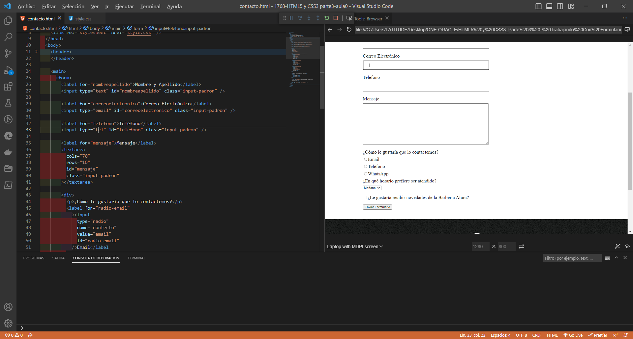Open the Docker view in activity bar
The height and width of the screenshot is (339, 633).
[x=8, y=152]
